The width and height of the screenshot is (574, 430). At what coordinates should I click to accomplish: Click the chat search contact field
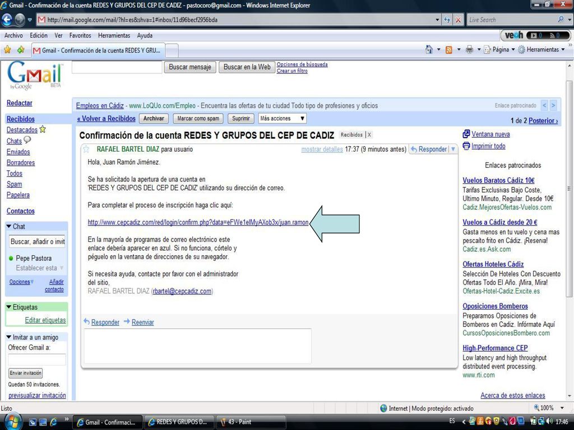click(38, 242)
